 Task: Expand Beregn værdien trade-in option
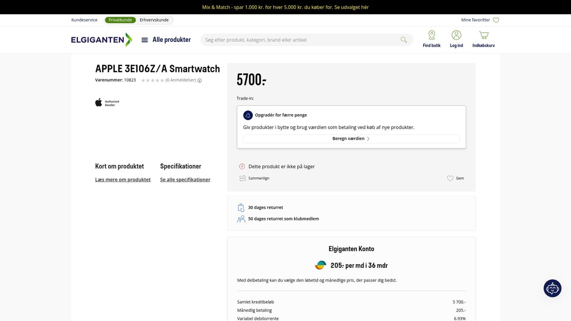[351, 139]
